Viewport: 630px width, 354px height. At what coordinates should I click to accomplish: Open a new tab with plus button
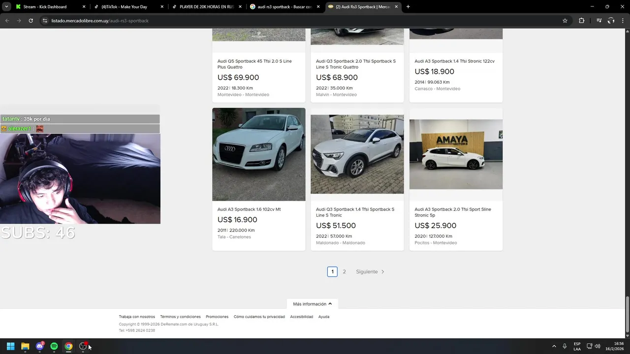408,7
